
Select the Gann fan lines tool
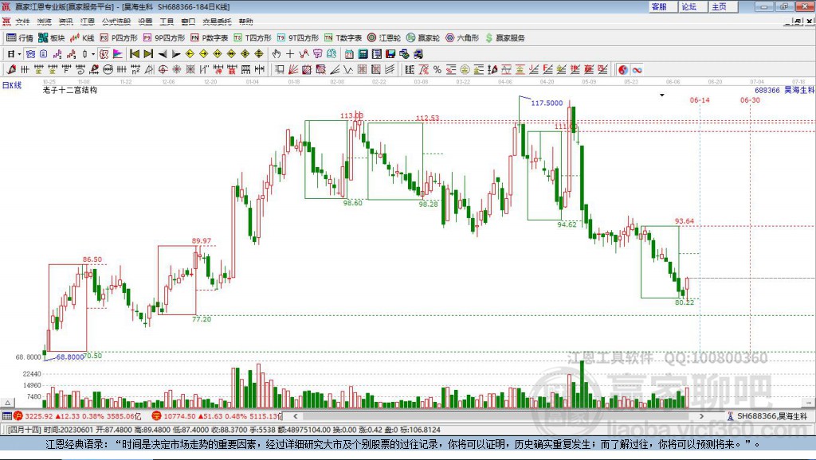(x=293, y=70)
